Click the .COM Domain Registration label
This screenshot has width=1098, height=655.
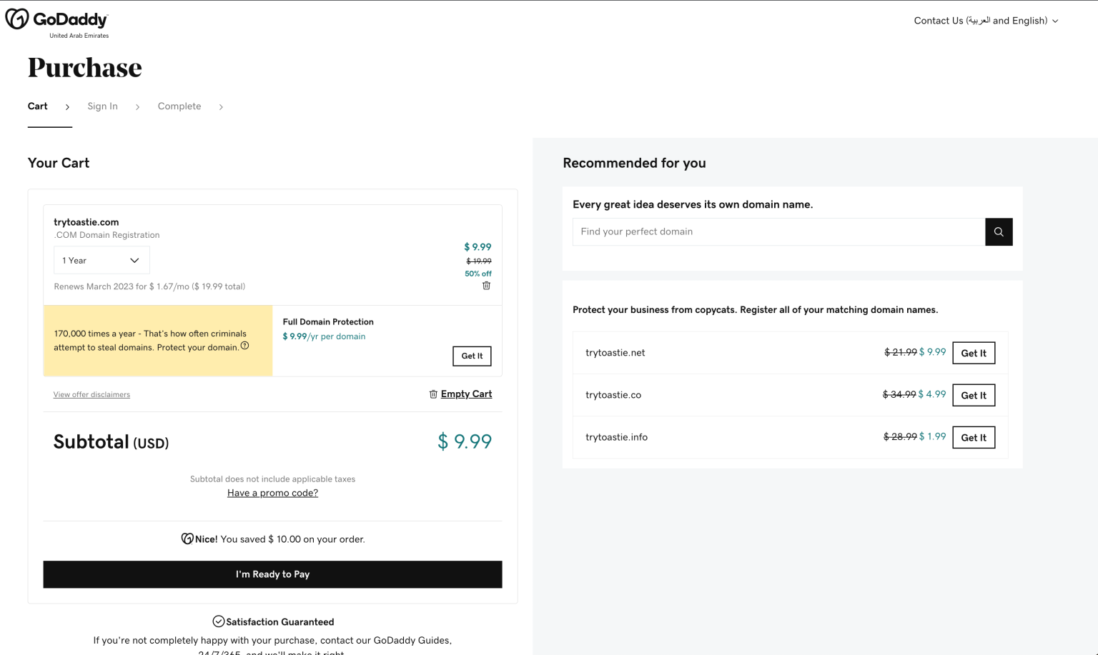point(107,235)
